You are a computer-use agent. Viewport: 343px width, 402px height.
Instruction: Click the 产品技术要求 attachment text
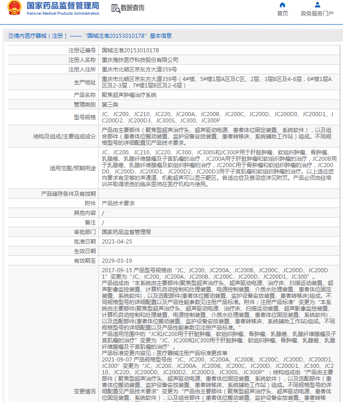coord(118,204)
